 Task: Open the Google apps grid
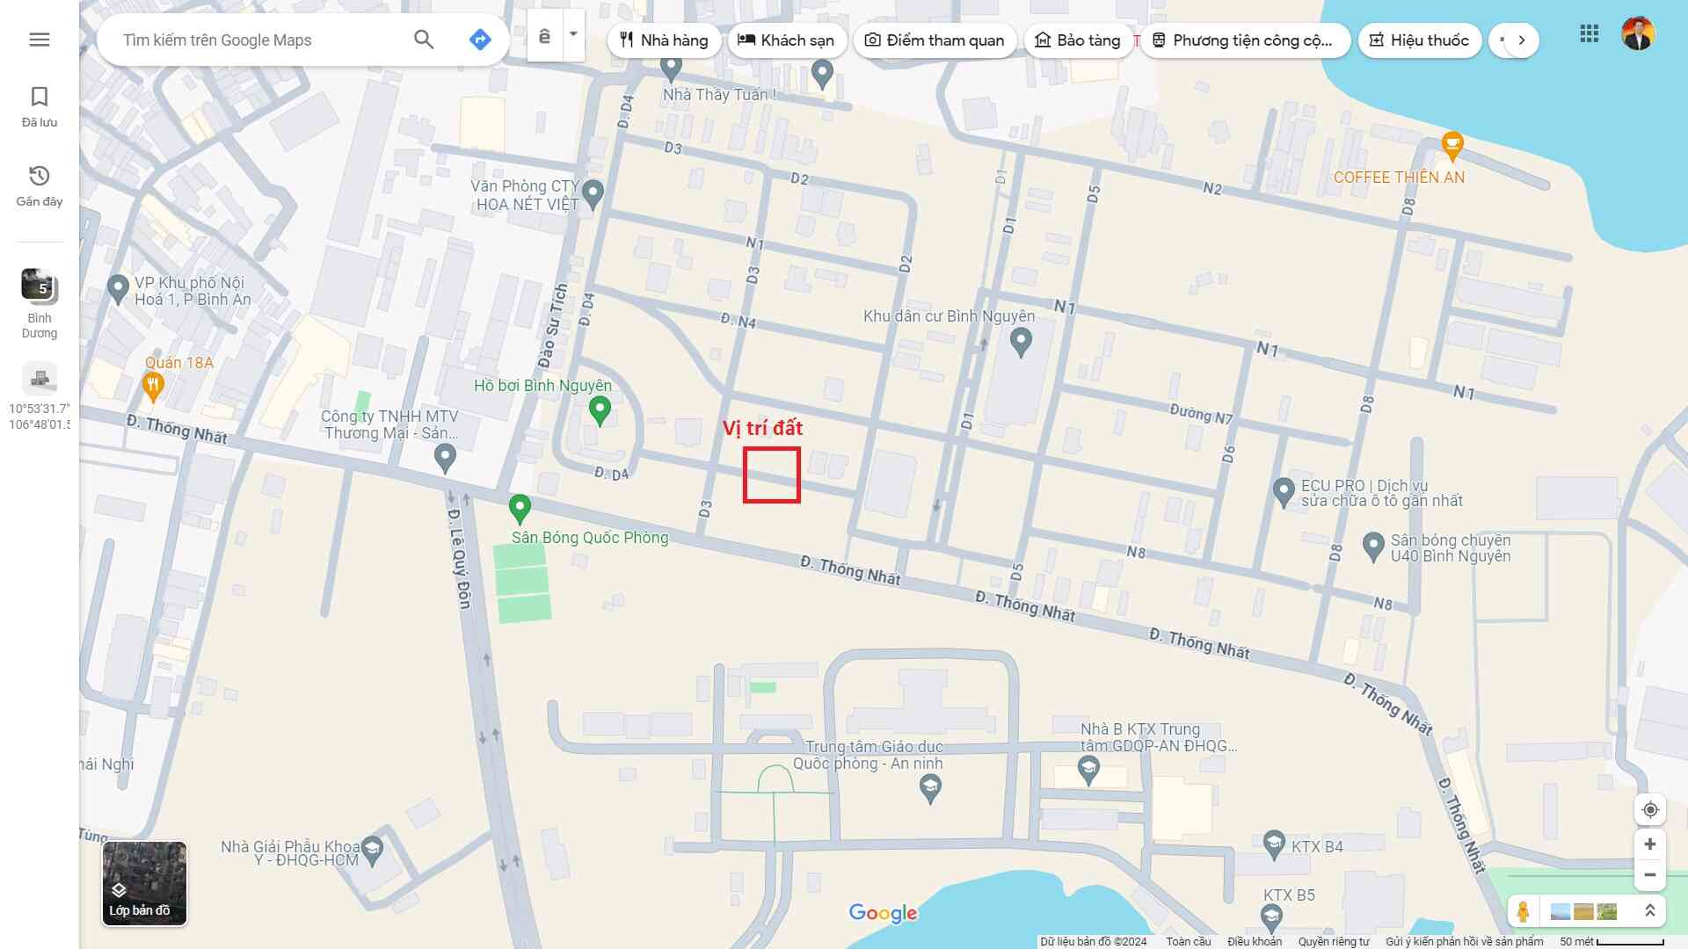point(1589,34)
